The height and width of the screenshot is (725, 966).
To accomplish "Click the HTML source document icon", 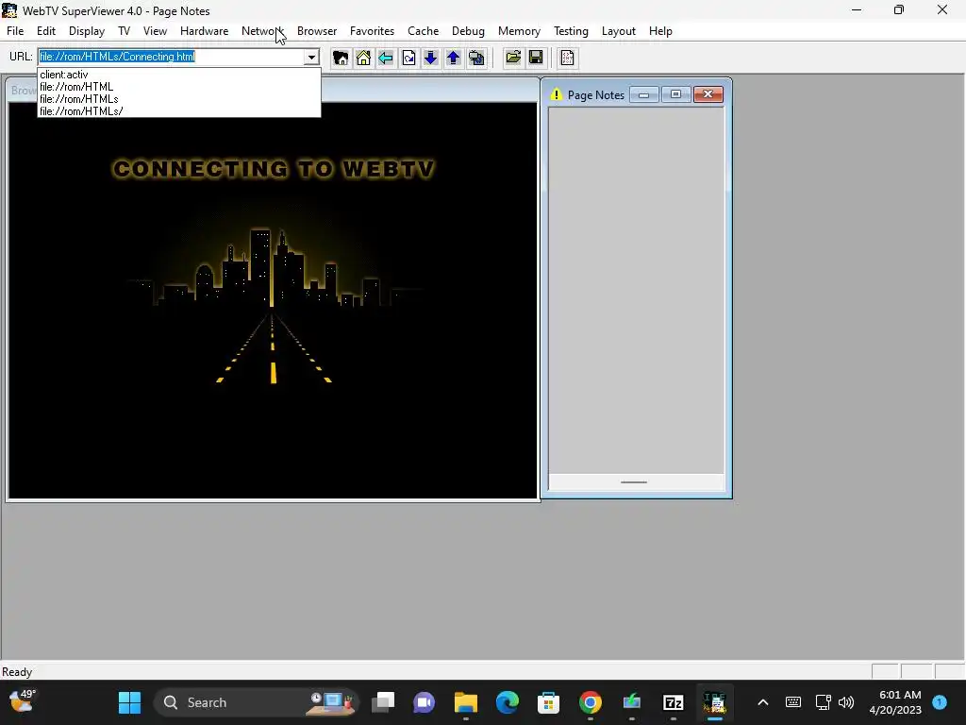I will pos(567,58).
